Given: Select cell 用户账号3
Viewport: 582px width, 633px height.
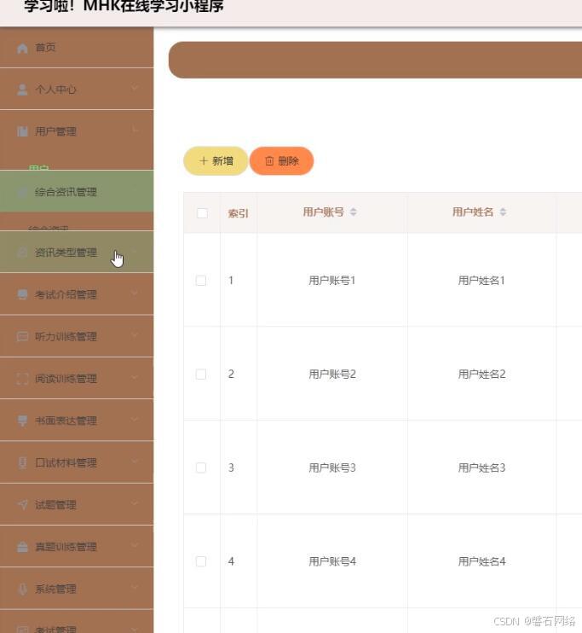Looking at the screenshot, I should tap(332, 467).
